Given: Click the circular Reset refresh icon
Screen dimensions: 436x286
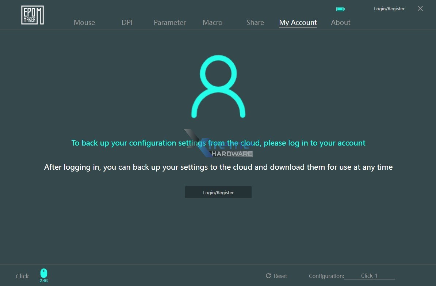Looking at the screenshot, I should pos(269,276).
